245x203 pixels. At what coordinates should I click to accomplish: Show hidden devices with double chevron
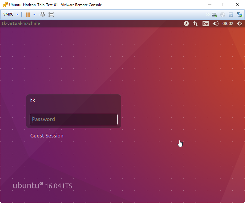point(208,15)
